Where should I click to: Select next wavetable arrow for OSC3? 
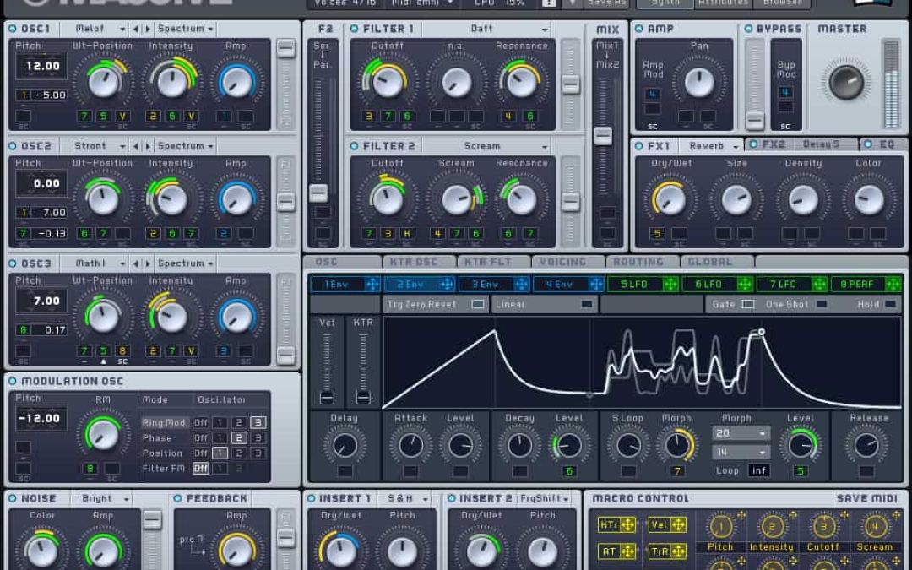[147, 263]
